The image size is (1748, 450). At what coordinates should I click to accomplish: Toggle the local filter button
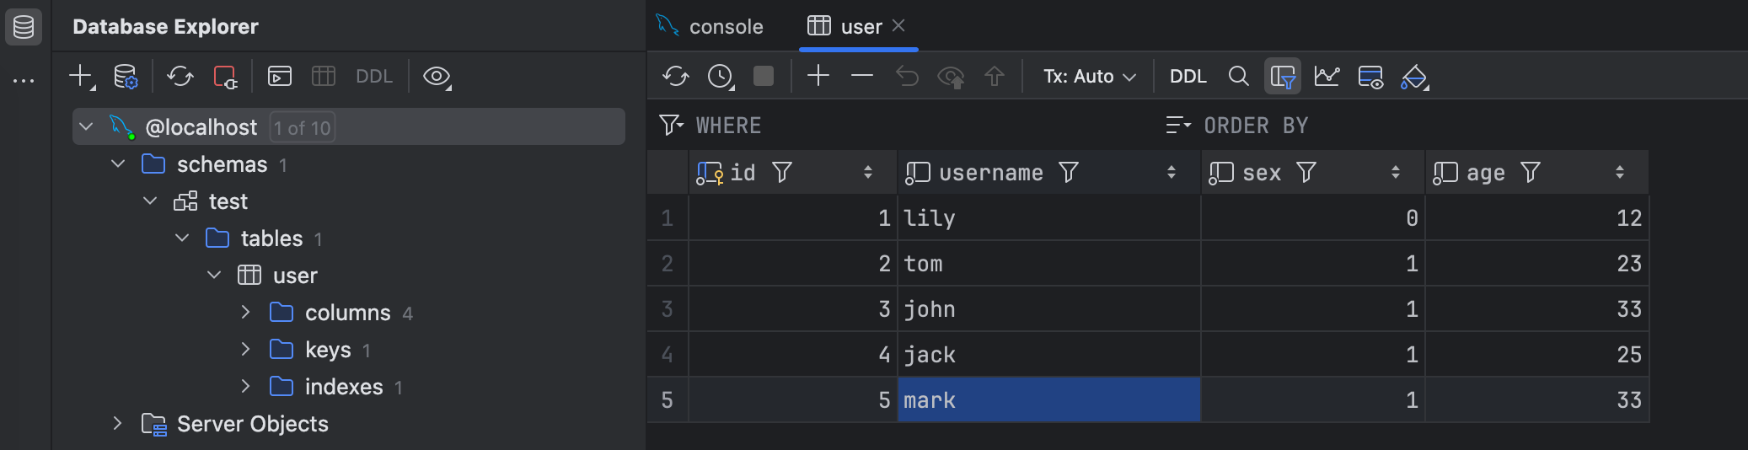point(1282,76)
